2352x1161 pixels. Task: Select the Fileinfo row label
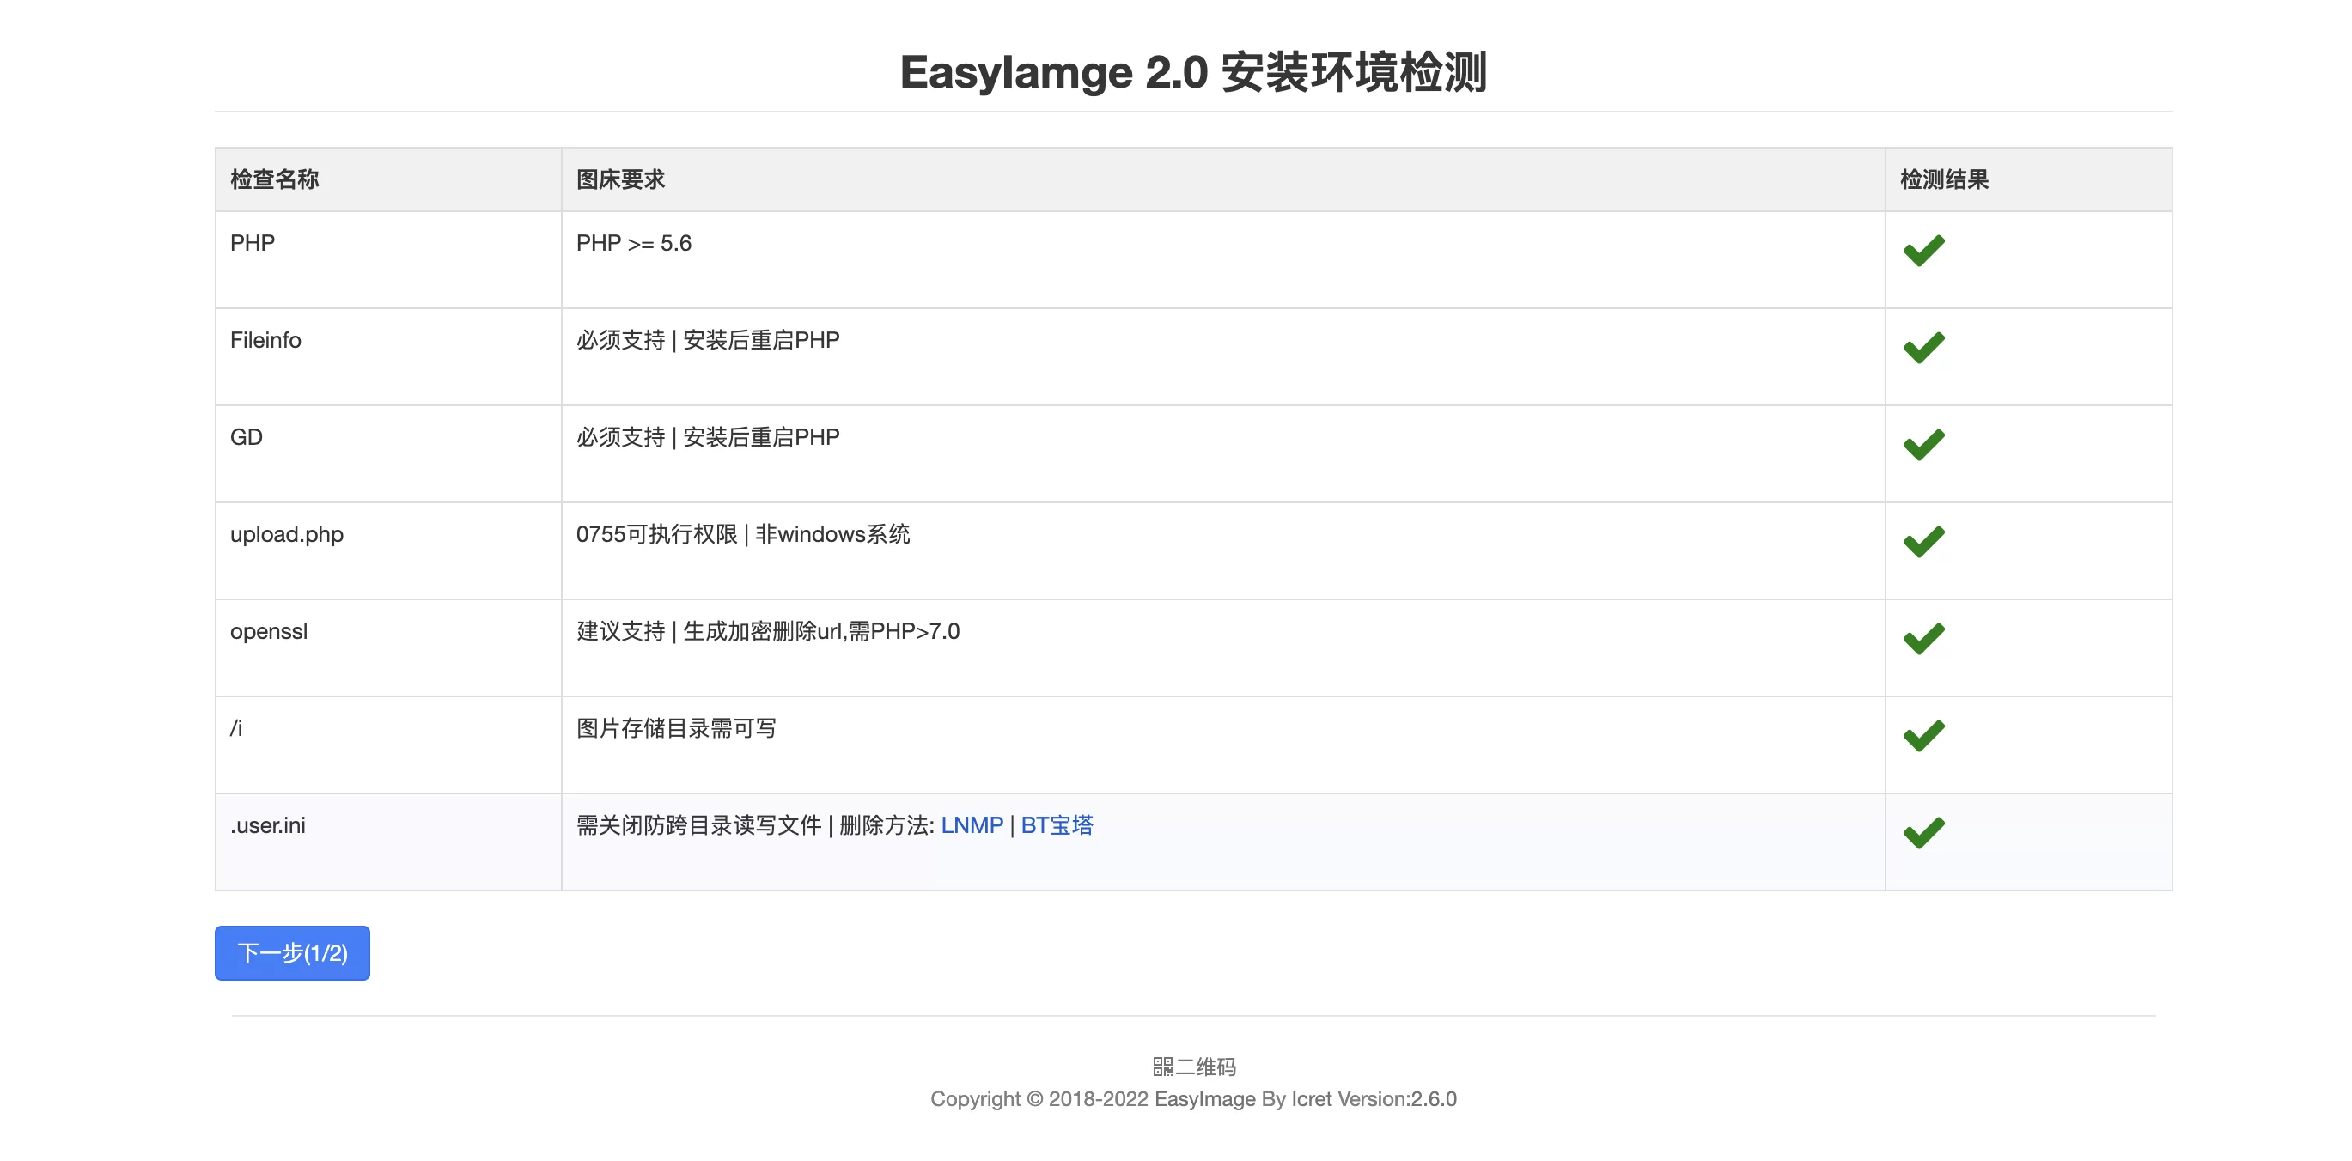coord(265,339)
